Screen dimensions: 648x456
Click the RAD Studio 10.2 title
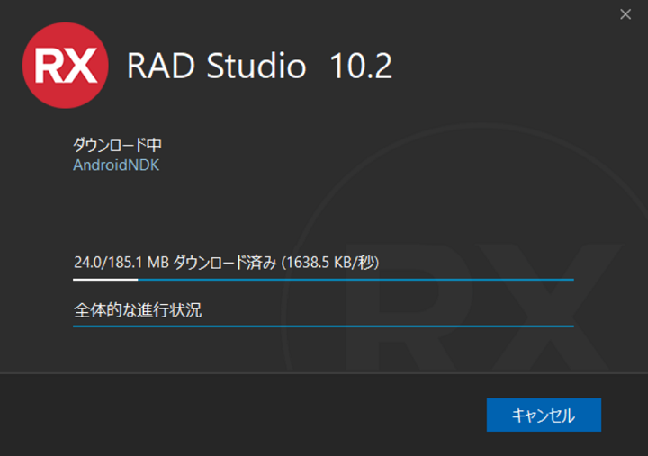click(259, 66)
